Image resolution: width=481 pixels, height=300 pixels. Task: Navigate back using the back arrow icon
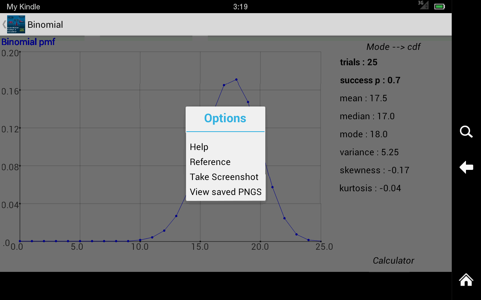pos(466,168)
